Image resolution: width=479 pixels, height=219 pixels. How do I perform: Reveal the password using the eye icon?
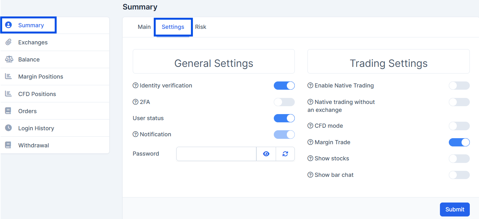pyautogui.click(x=266, y=154)
